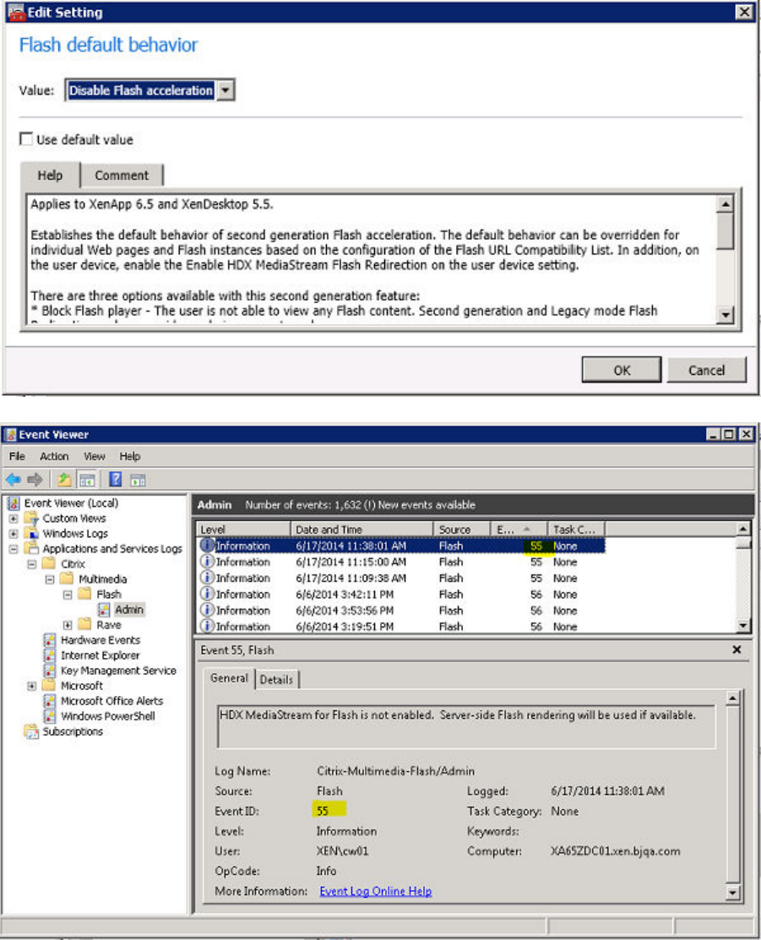
Task: Expand the Microsoft tree node
Action: coord(32,686)
